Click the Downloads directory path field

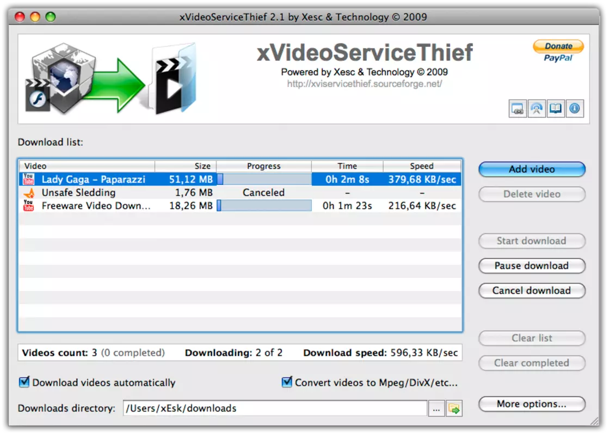275,408
